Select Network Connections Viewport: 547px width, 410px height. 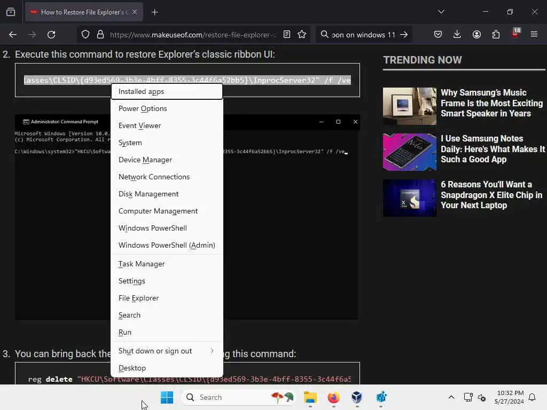tap(167, 177)
